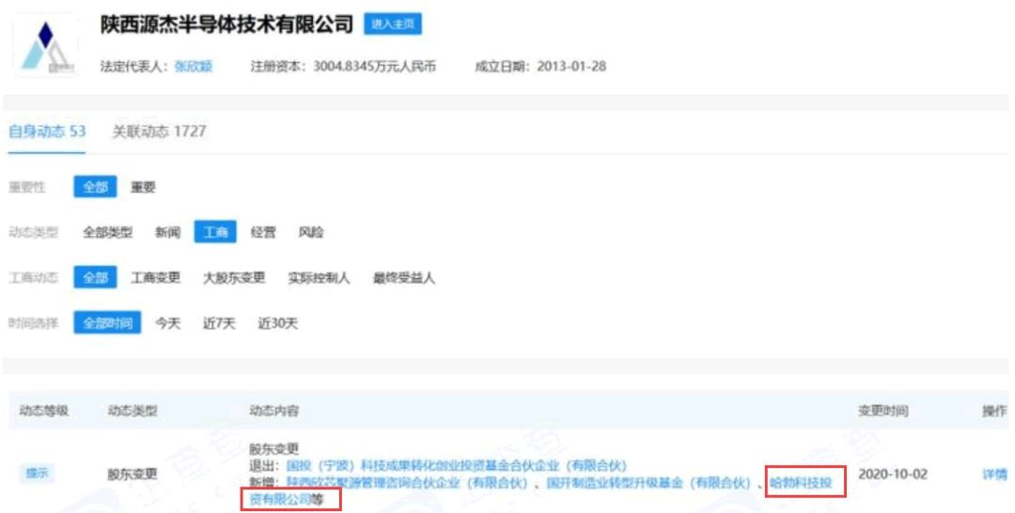
Task: Click the 动态内容 column header
Action: 273,411
